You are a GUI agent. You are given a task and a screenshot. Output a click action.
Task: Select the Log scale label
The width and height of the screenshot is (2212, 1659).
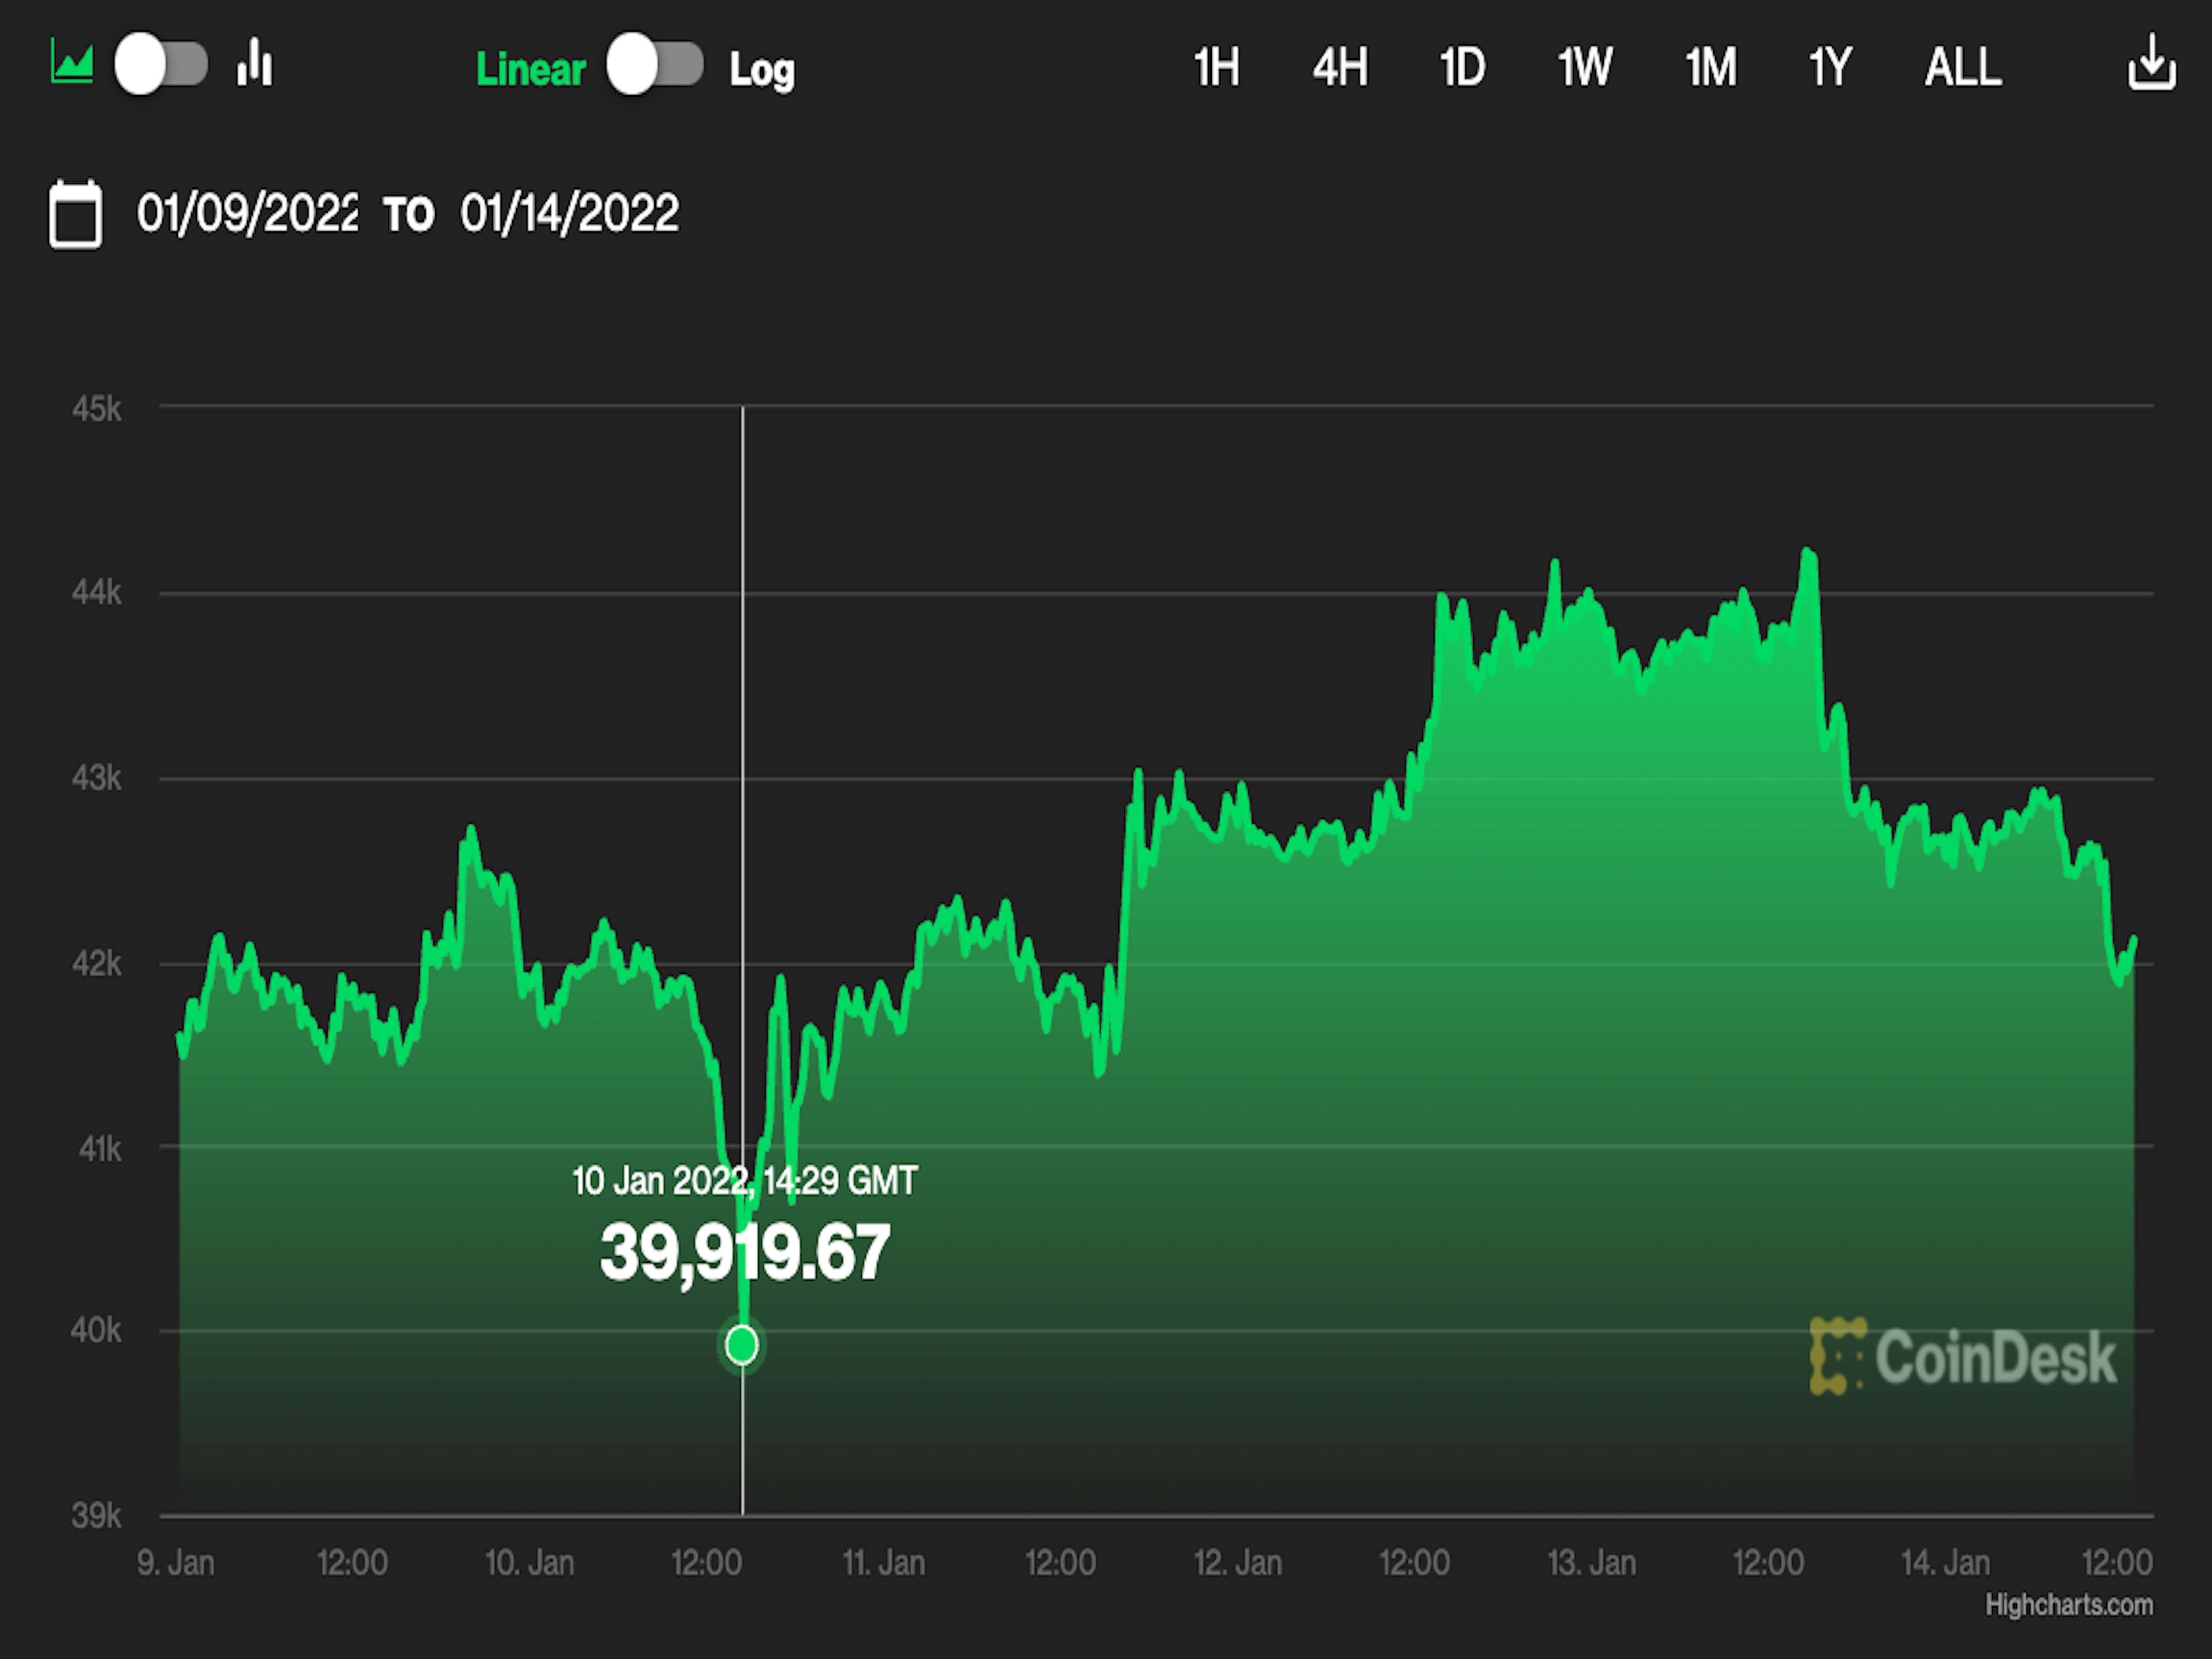pyautogui.click(x=762, y=69)
